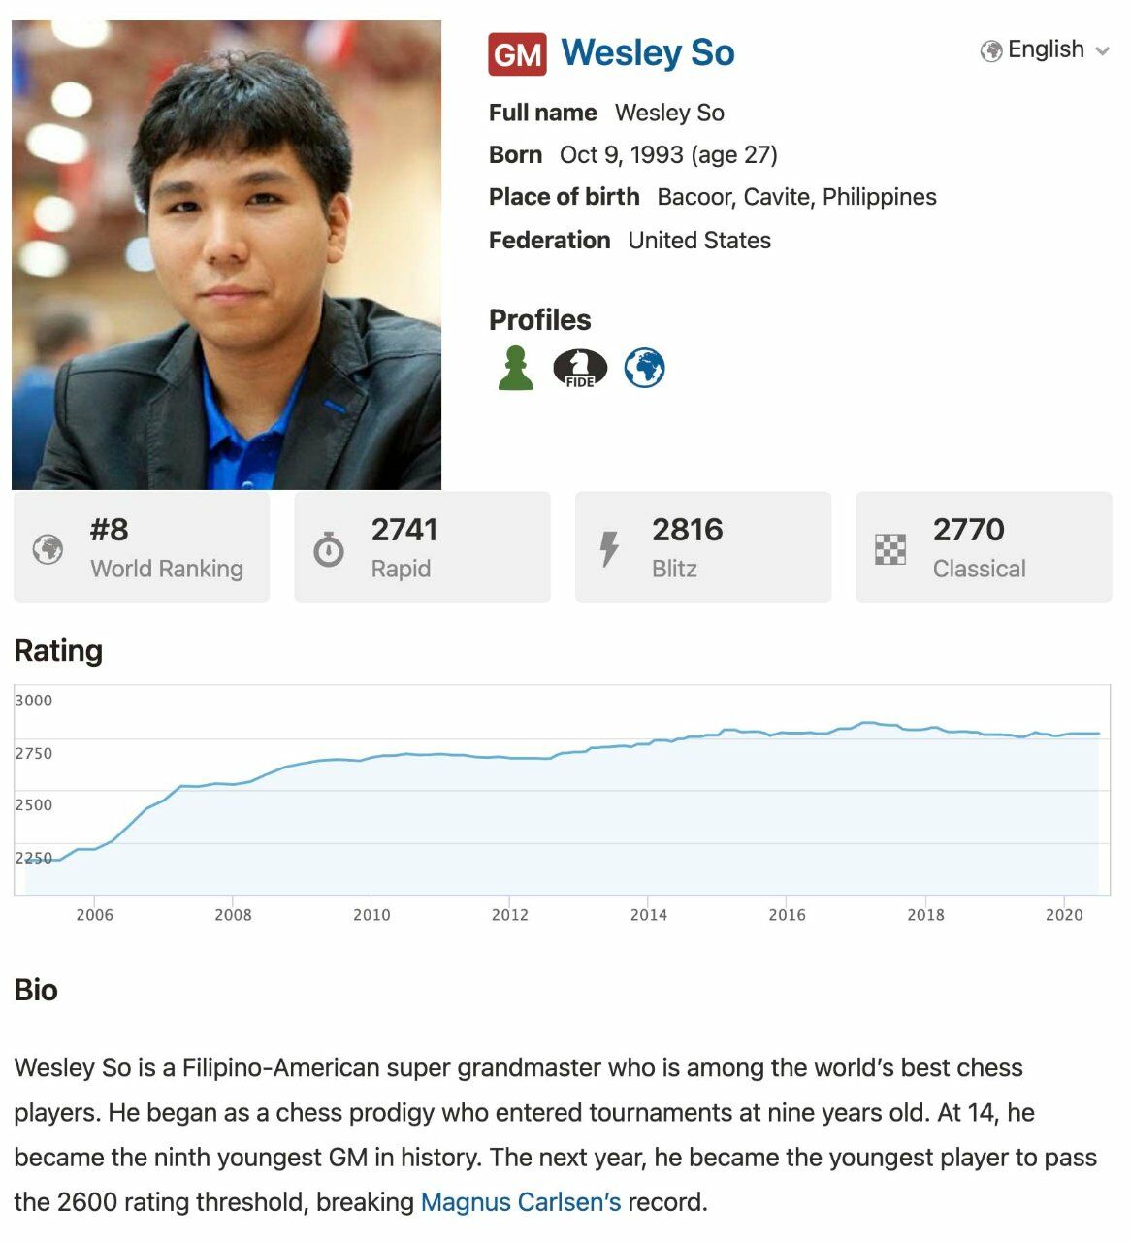Select the #8 World Ranking card
Screen dimensions: 1130x1242
142,547
